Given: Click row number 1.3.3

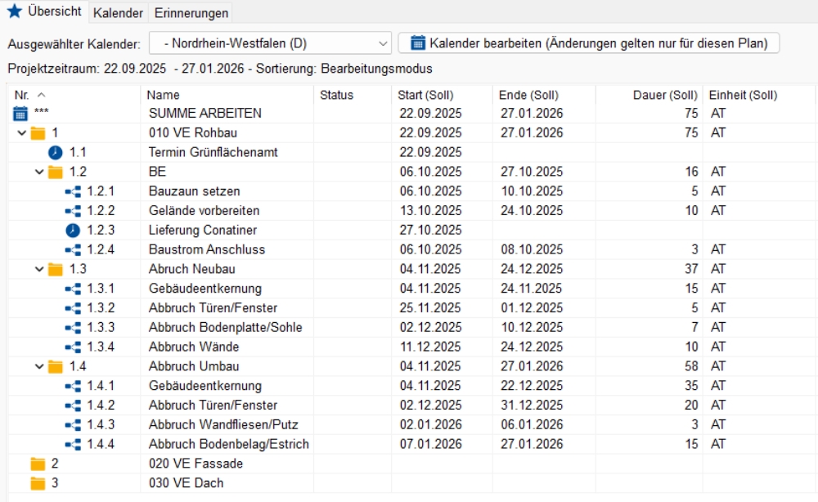Looking at the screenshot, I should [x=101, y=327].
